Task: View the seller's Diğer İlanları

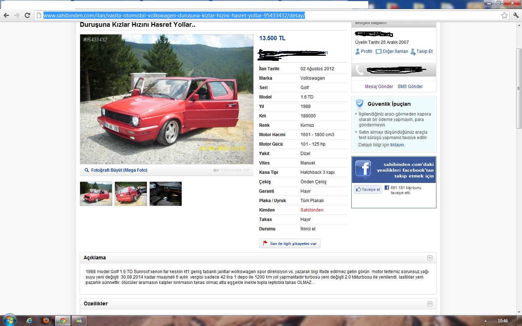Action: tap(395, 51)
